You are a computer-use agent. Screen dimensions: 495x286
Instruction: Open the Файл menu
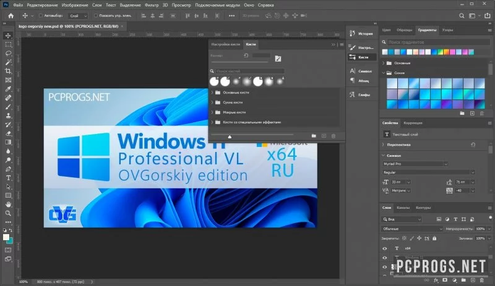18,5
